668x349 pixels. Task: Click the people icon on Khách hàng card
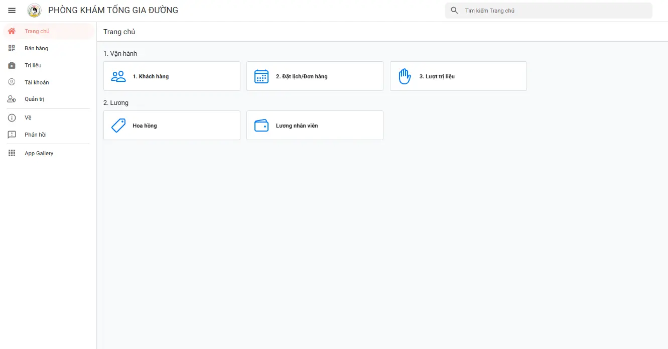pyautogui.click(x=118, y=76)
